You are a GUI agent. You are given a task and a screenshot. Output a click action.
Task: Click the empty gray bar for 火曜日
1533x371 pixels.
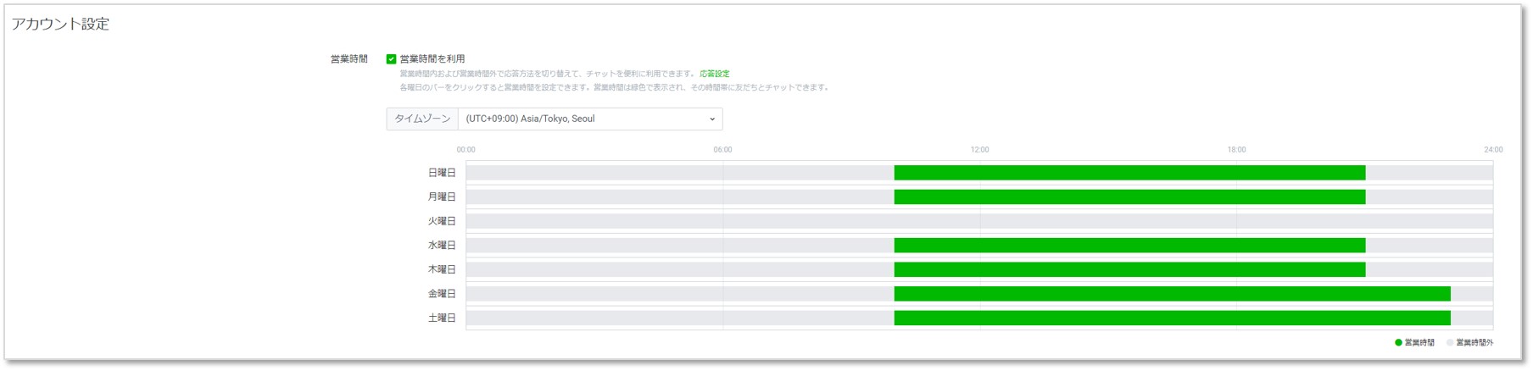coord(978,221)
